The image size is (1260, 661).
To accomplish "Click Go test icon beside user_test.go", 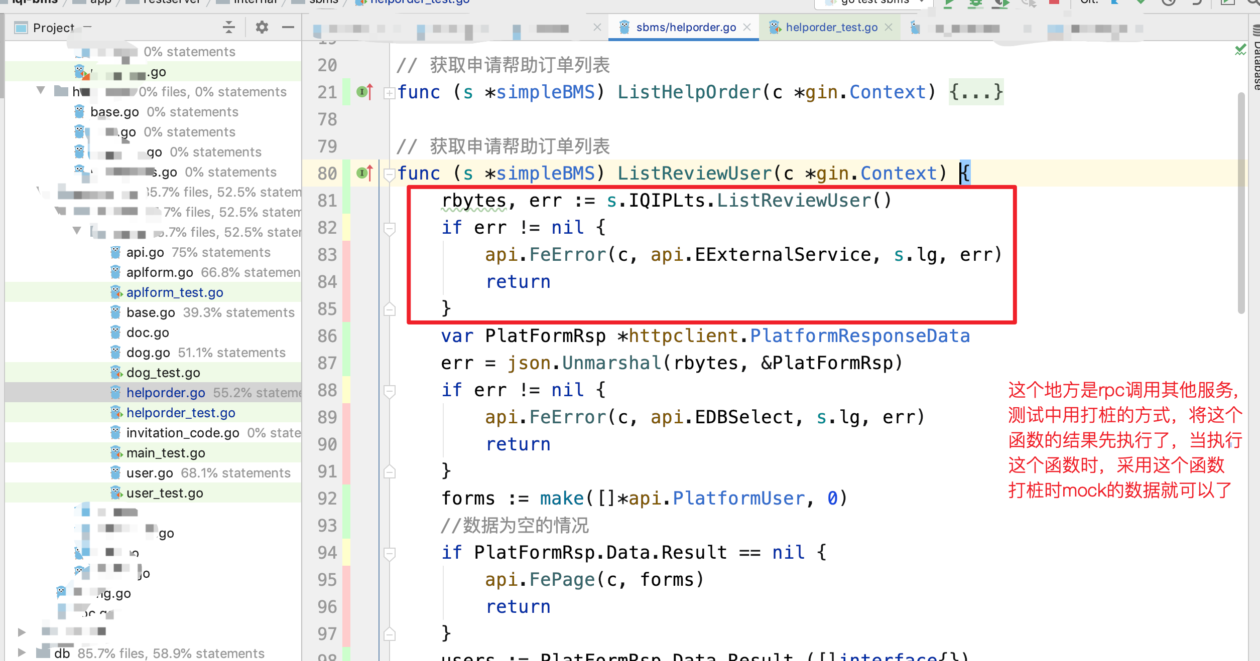I will click(x=116, y=492).
